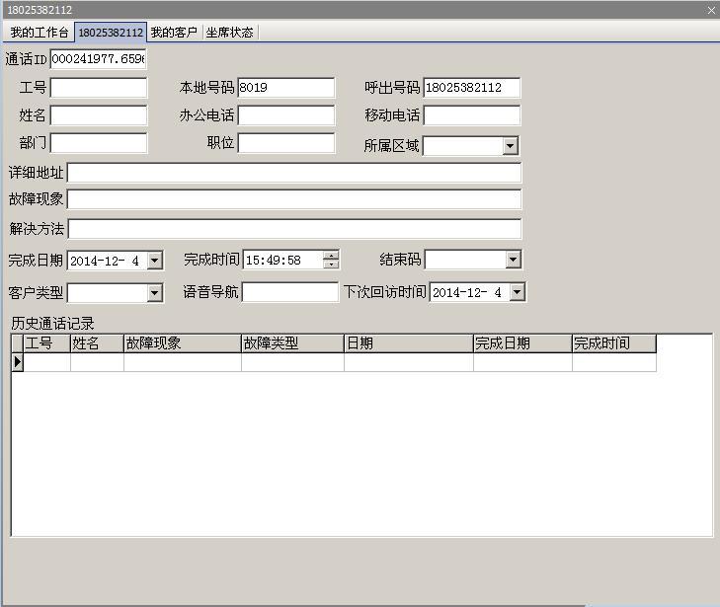Click the 移动电话 field

[471, 115]
